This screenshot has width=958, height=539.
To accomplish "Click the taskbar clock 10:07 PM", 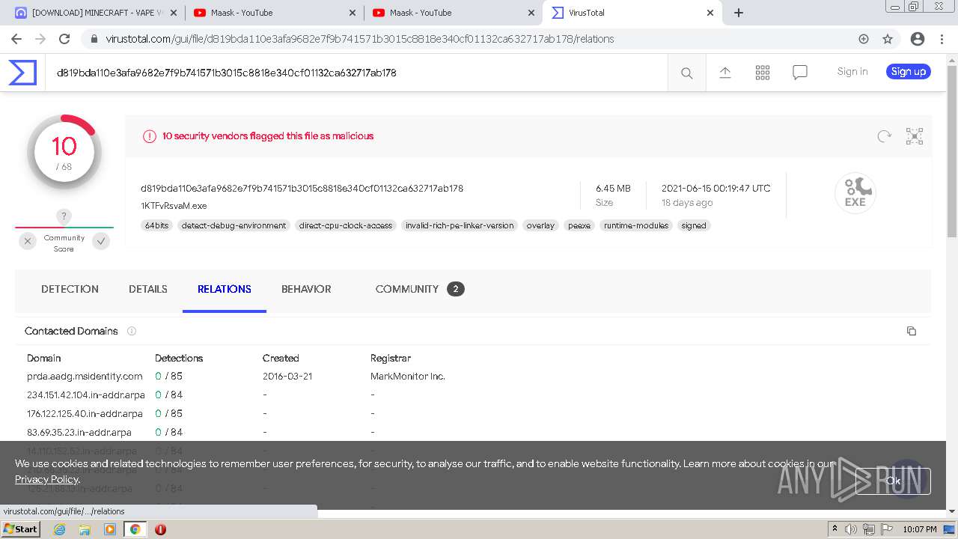I will [x=920, y=529].
